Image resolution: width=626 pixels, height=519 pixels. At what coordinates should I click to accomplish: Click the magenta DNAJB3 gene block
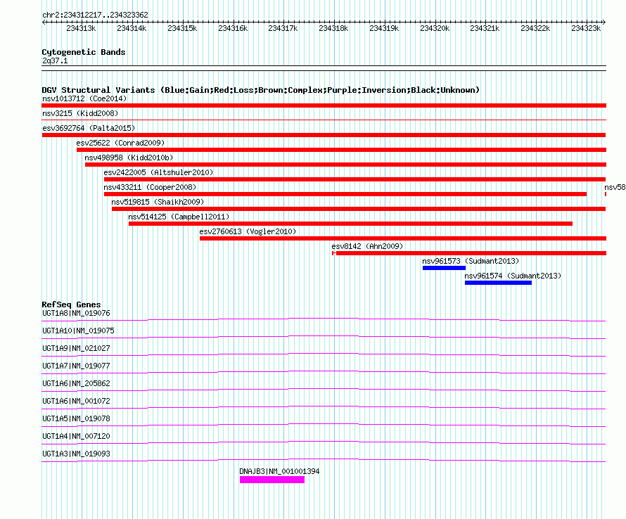pos(272,480)
